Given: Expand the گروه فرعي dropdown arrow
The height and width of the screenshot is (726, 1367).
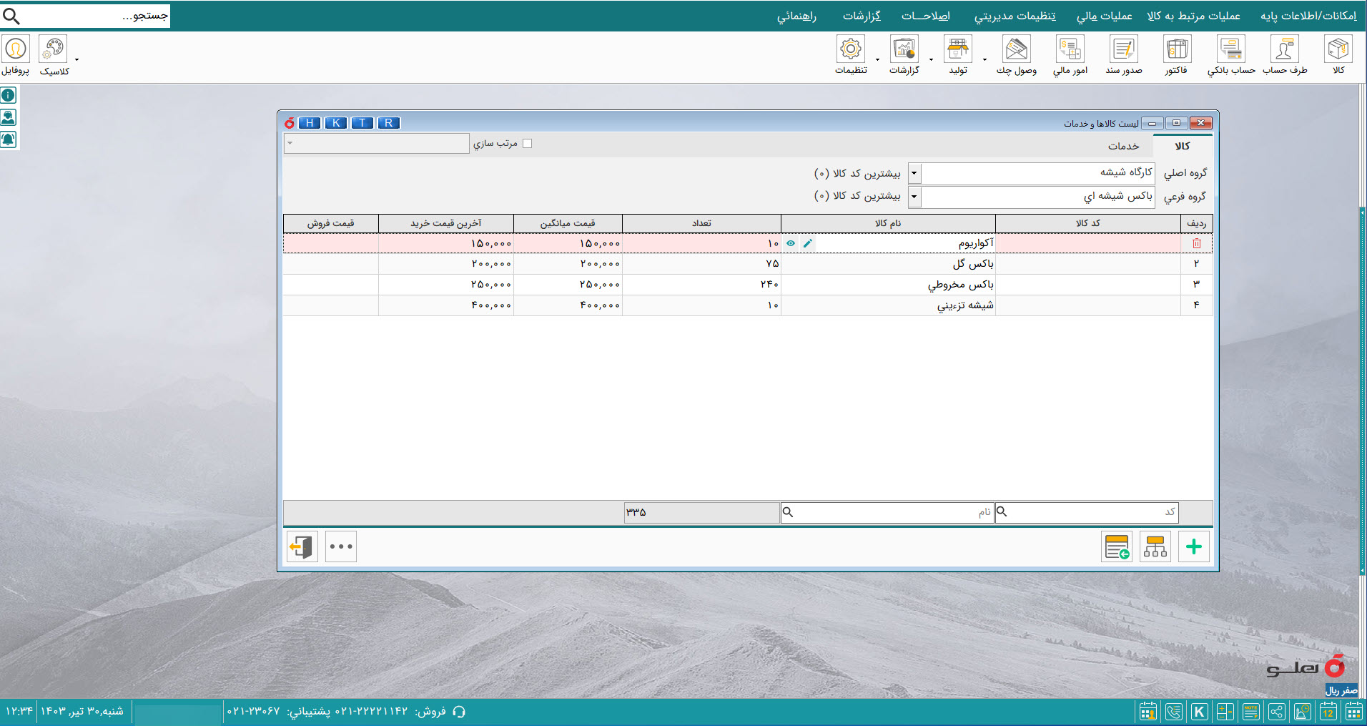Looking at the screenshot, I should [x=914, y=197].
